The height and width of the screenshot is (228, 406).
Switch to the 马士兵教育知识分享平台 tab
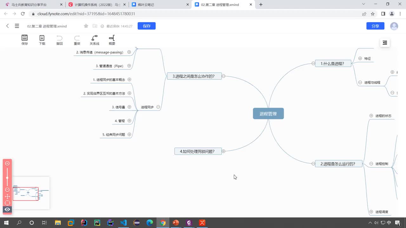33,5
